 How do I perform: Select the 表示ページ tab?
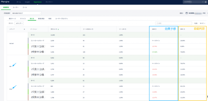[x=12, y=19]
